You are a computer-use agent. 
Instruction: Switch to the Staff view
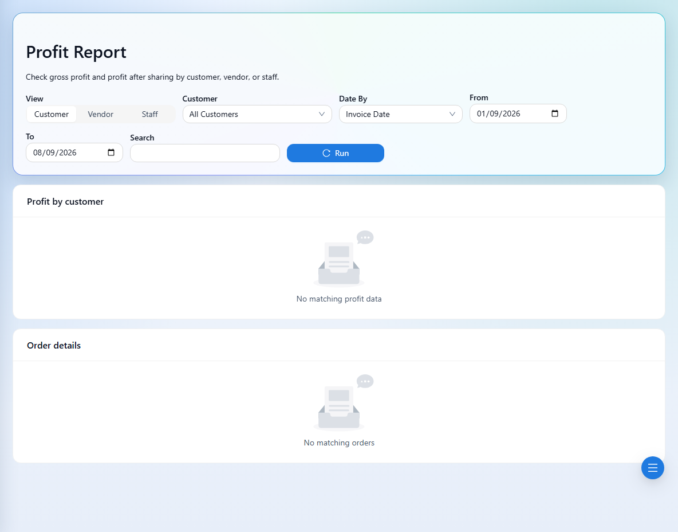(149, 114)
